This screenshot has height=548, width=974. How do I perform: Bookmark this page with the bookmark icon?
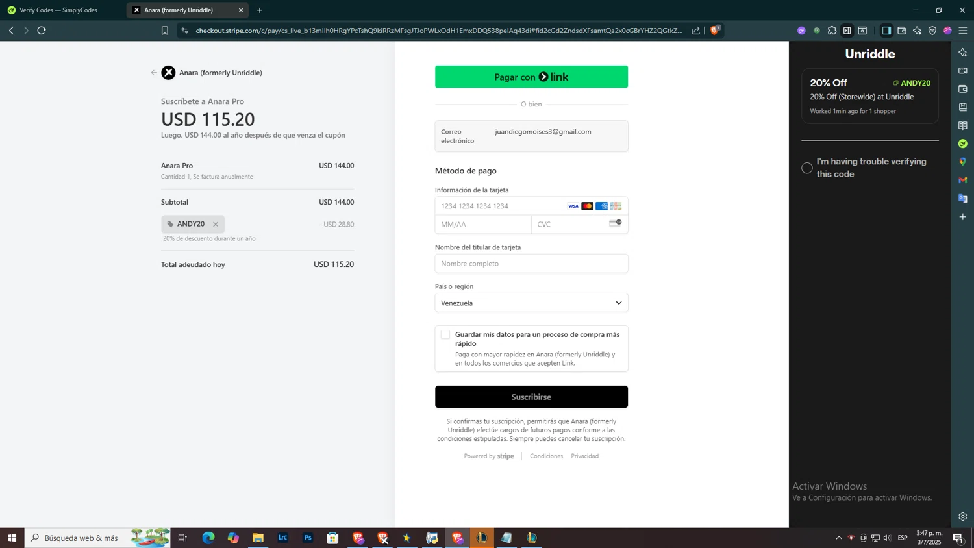point(165,31)
